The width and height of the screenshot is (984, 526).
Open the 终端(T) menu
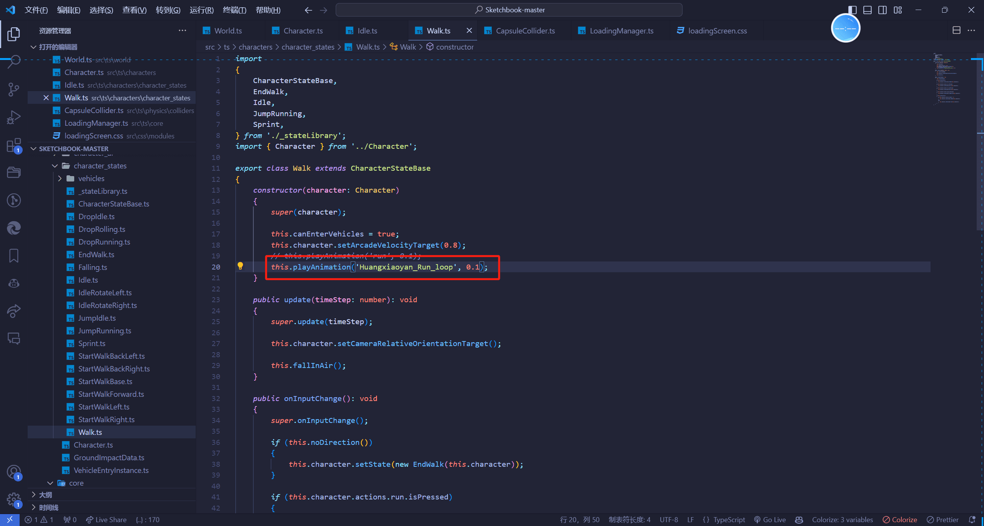click(x=235, y=10)
